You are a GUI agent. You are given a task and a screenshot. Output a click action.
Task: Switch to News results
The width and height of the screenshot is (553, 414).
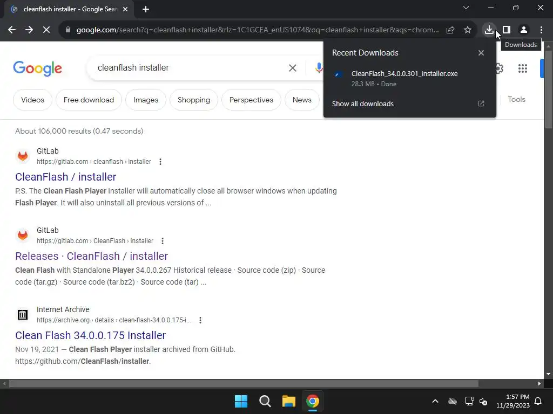(x=302, y=100)
